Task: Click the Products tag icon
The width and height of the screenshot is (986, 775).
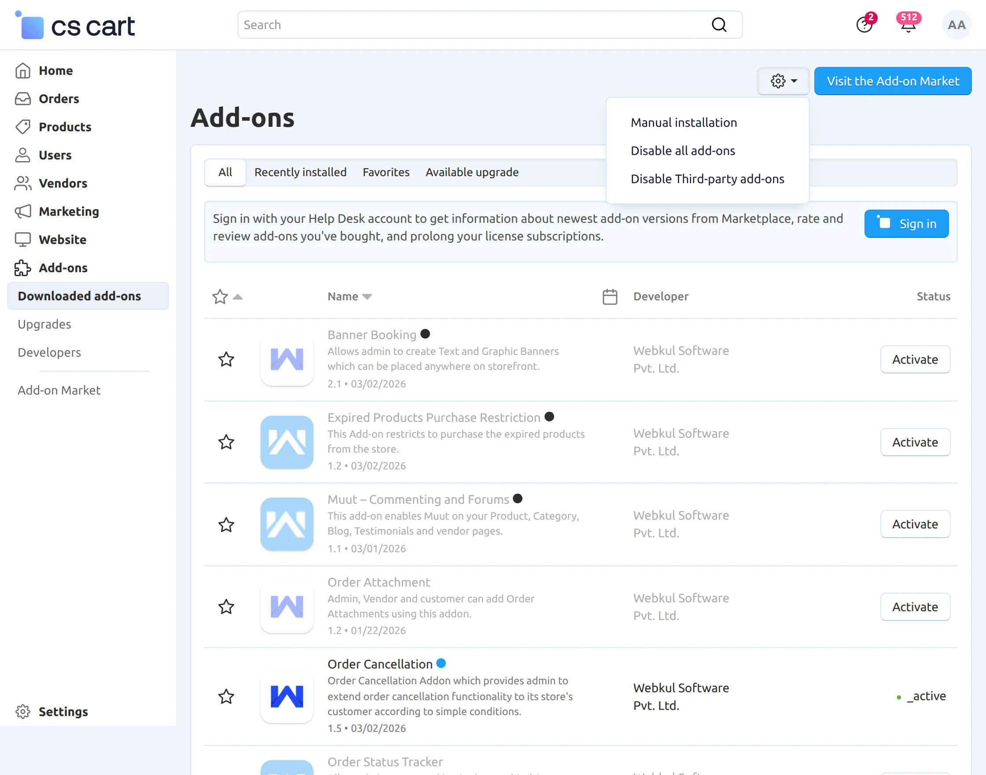Action: click(23, 127)
